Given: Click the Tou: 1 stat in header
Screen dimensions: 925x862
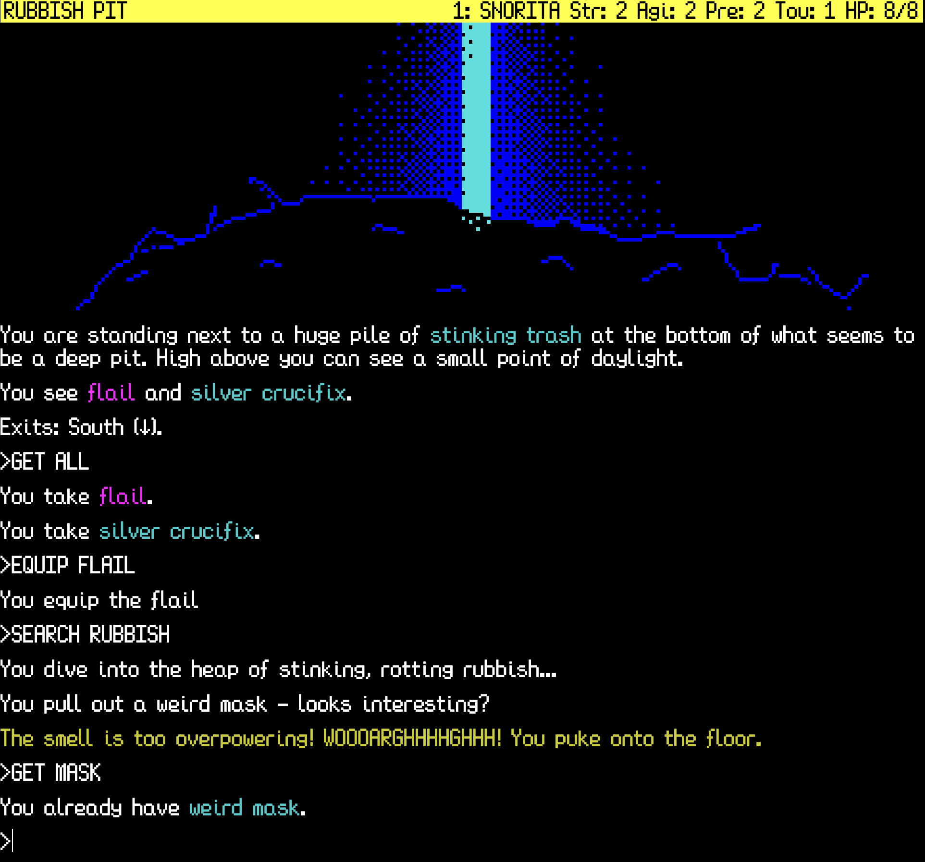Looking at the screenshot, I should point(804,11).
